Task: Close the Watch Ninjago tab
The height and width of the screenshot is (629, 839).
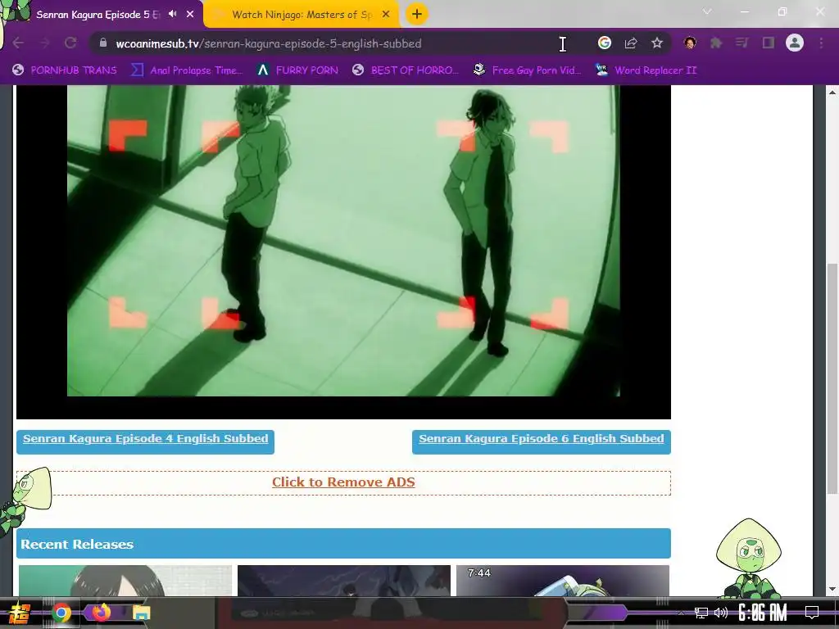Action: pos(386,15)
